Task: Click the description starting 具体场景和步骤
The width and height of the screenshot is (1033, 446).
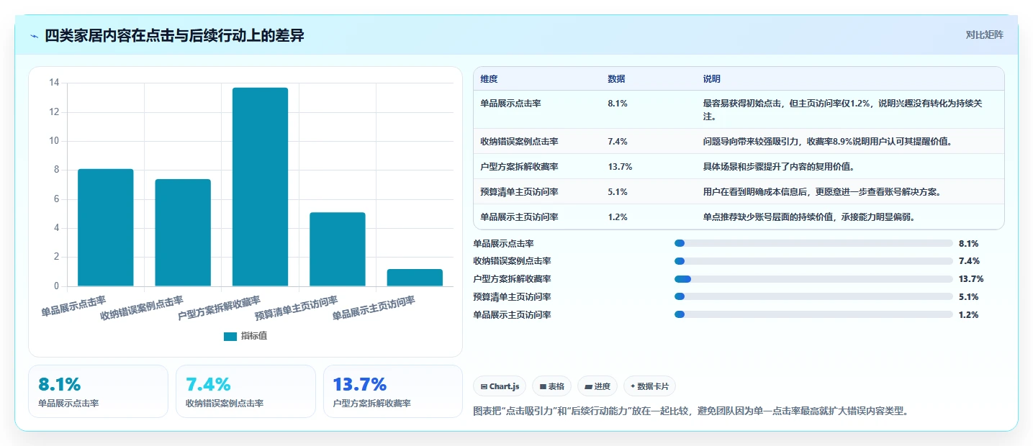Action: pos(778,167)
